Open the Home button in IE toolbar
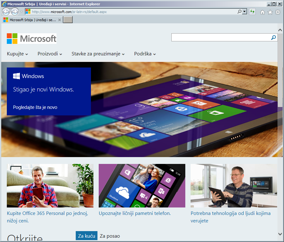This screenshot has height=242, width=284. pyautogui.click(x=263, y=12)
